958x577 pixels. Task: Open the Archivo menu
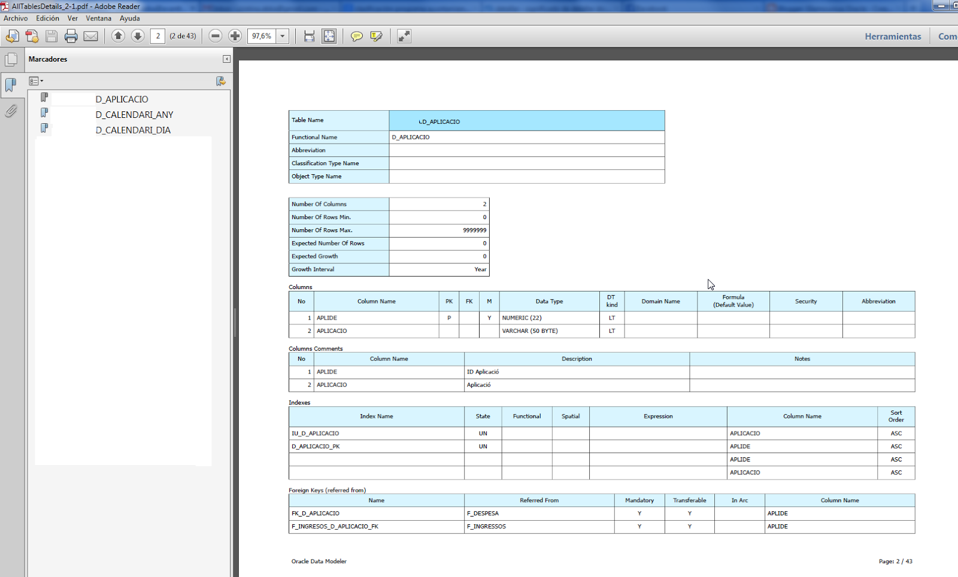click(16, 19)
